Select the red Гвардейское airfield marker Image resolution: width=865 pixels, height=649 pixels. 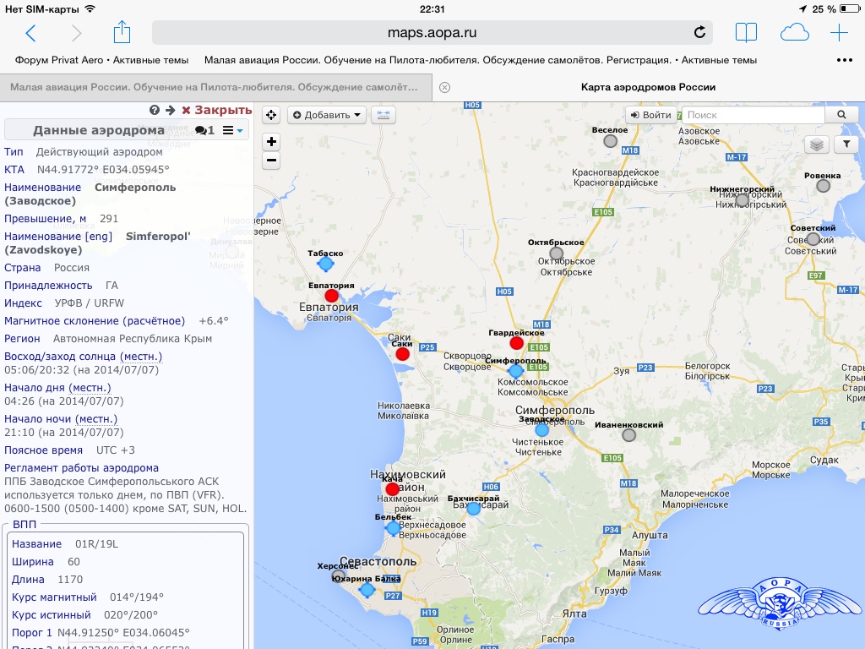(x=517, y=343)
